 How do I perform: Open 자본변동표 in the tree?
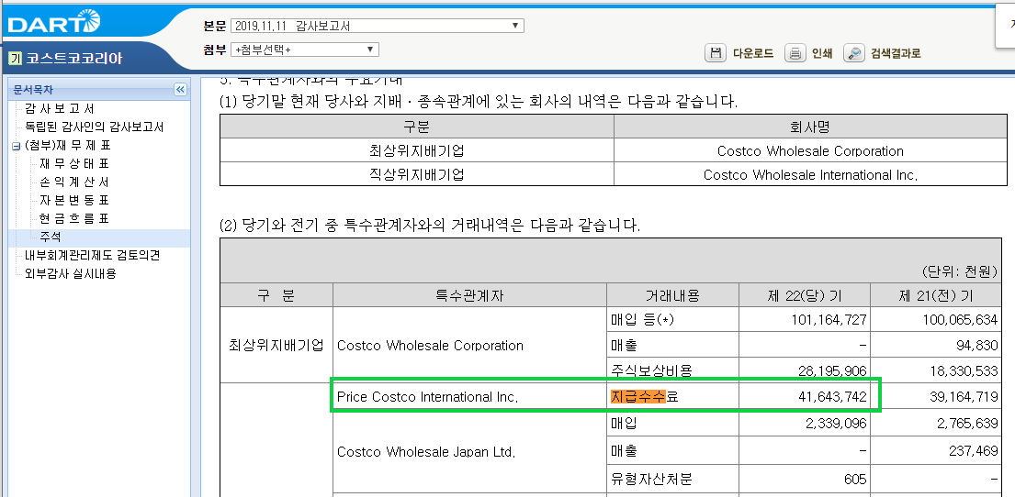(x=74, y=200)
